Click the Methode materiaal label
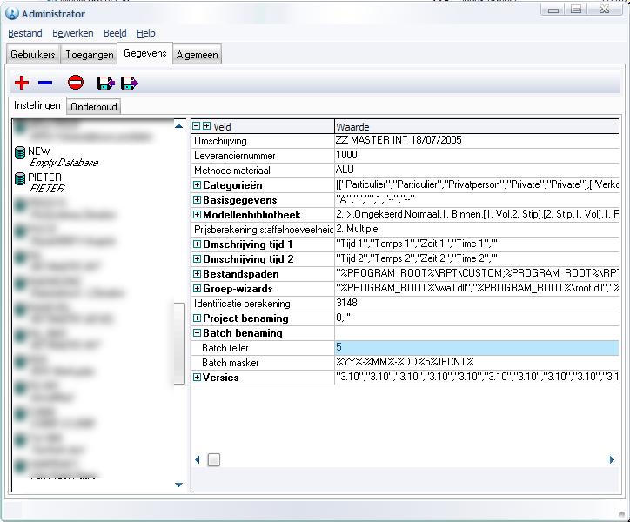The width and height of the screenshot is (630, 522). (232, 171)
